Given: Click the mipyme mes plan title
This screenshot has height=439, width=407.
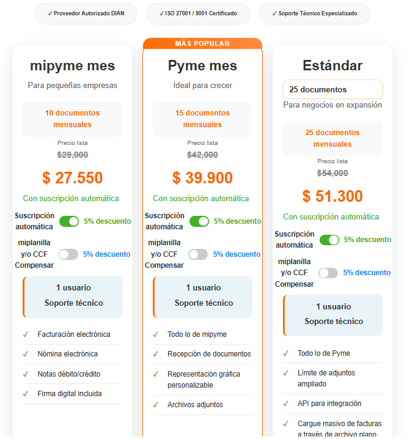Looking at the screenshot, I should click(72, 66).
